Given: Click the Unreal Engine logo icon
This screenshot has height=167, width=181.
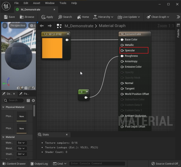Looking at the screenshot, I should pos(6,6).
